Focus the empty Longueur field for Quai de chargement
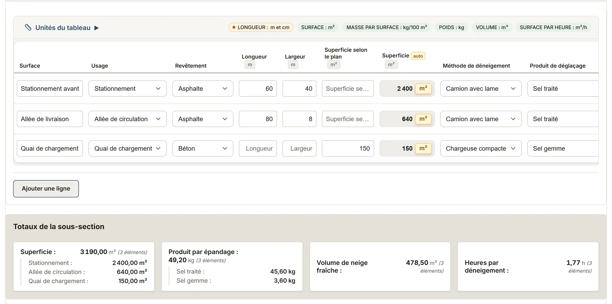Image resolution: width=612 pixels, height=304 pixels. click(x=258, y=148)
